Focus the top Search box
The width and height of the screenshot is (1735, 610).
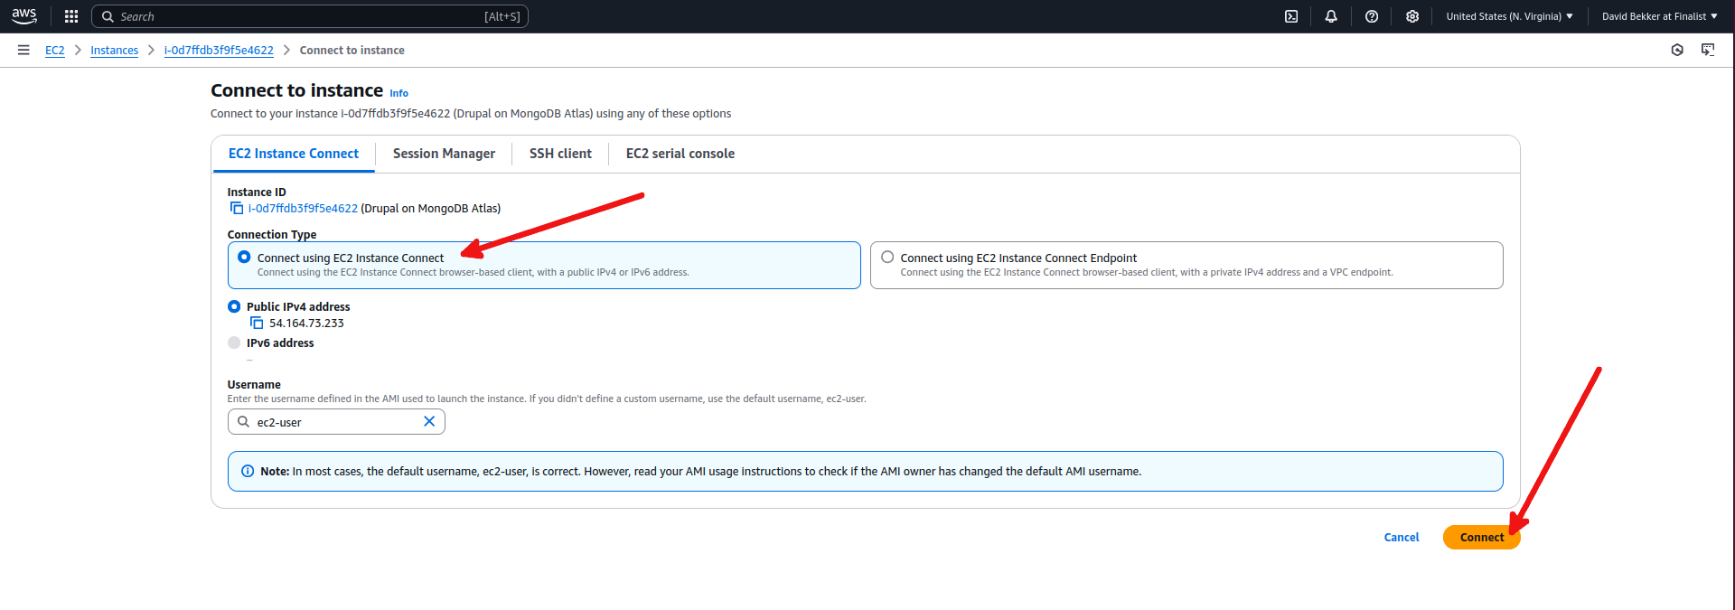310,16
